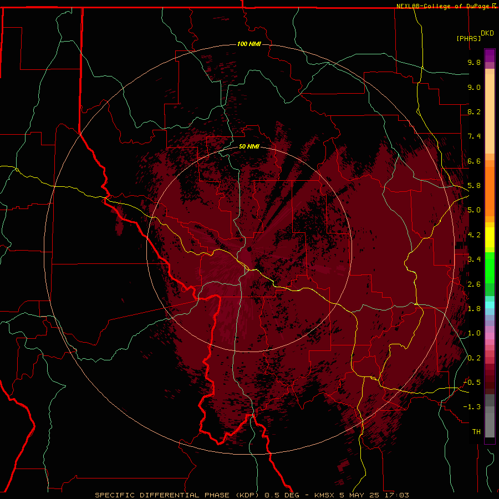Screen dimensions: 499x499
Task: Select the 100 NMI range ring label
Action: [249, 44]
